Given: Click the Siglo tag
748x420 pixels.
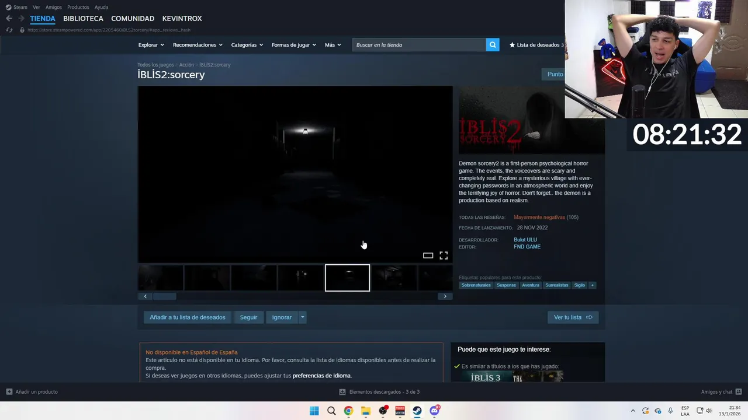Looking at the screenshot, I should [579, 285].
